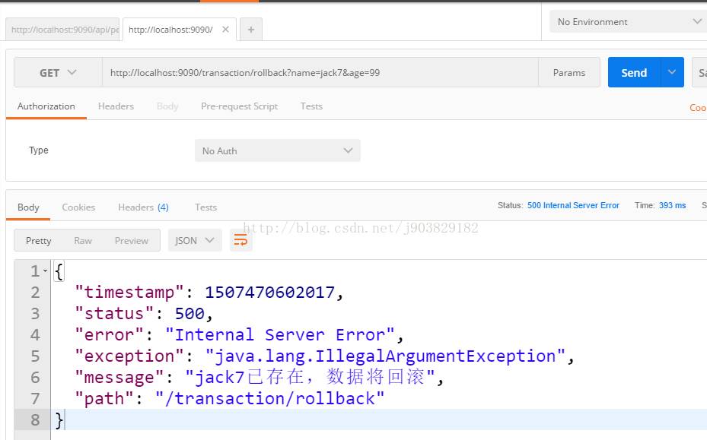Open the request Headers tab
Screen dimensions: 707x440
click(x=116, y=106)
